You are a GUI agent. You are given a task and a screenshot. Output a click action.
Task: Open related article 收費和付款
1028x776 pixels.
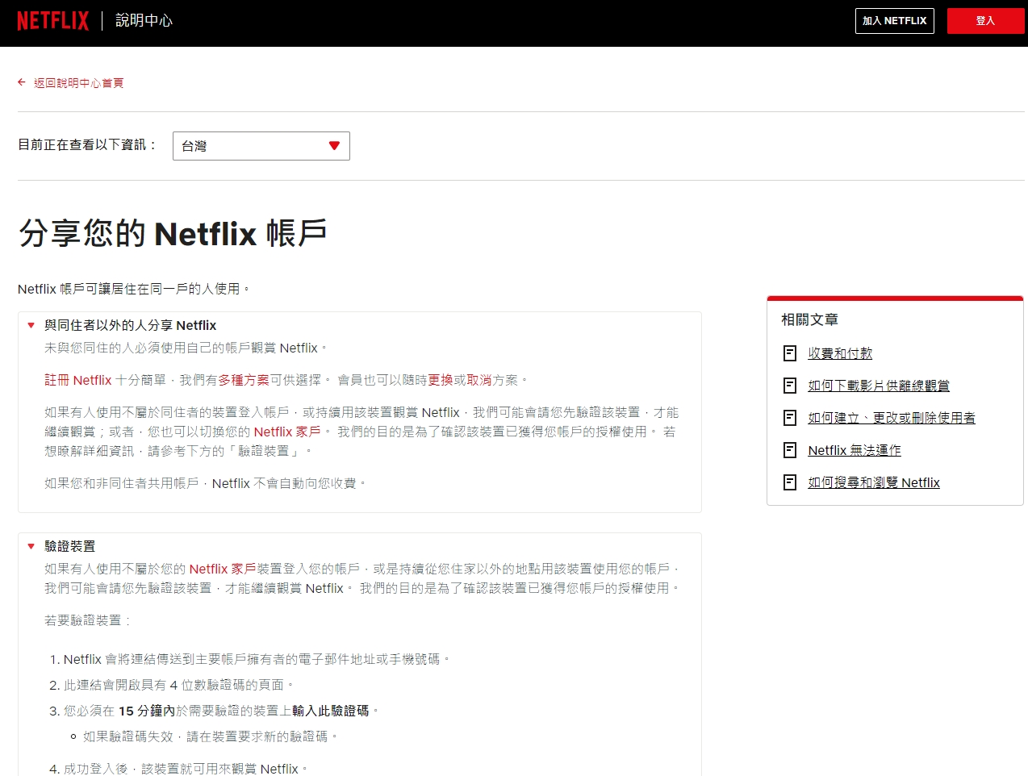(x=840, y=353)
